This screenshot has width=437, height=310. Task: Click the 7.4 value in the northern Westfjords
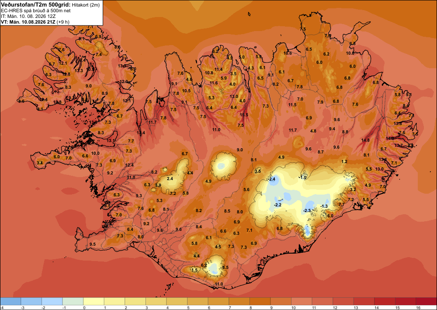coord(99,55)
